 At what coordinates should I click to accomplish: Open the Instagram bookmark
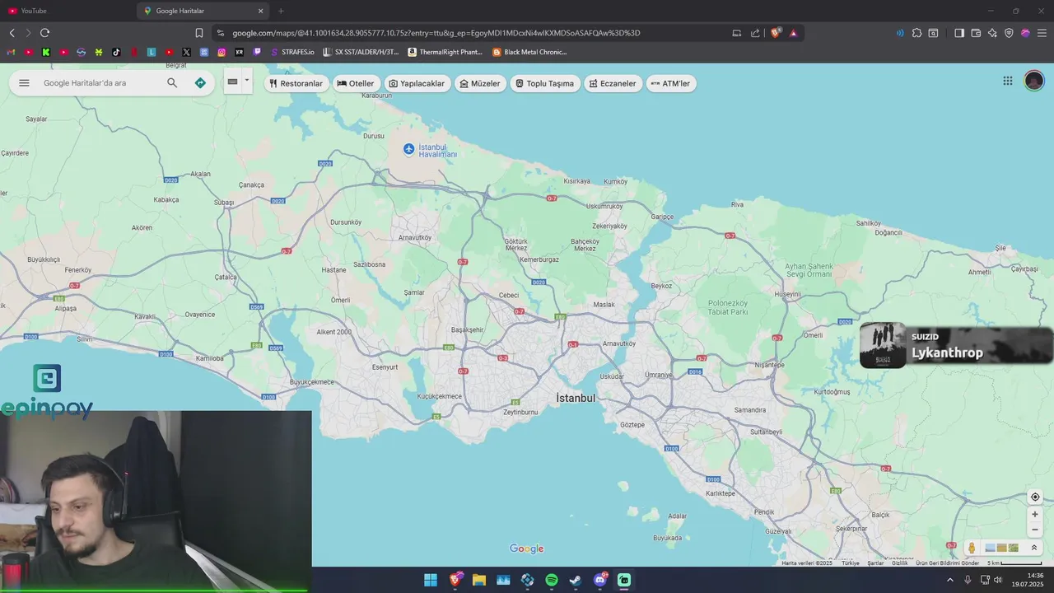click(222, 52)
